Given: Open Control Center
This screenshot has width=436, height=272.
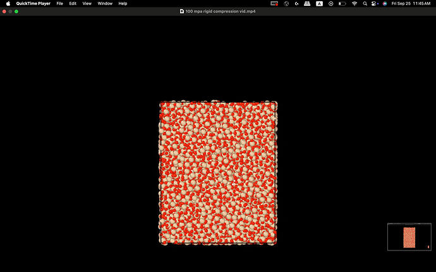Looking at the screenshot, I should (375, 4).
